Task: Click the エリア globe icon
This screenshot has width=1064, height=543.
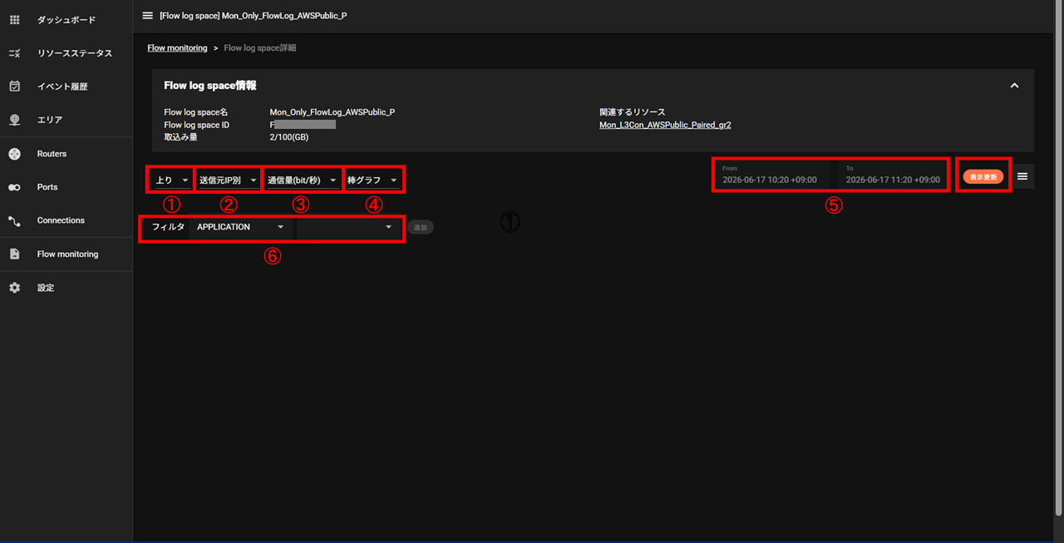Action: pyautogui.click(x=14, y=120)
